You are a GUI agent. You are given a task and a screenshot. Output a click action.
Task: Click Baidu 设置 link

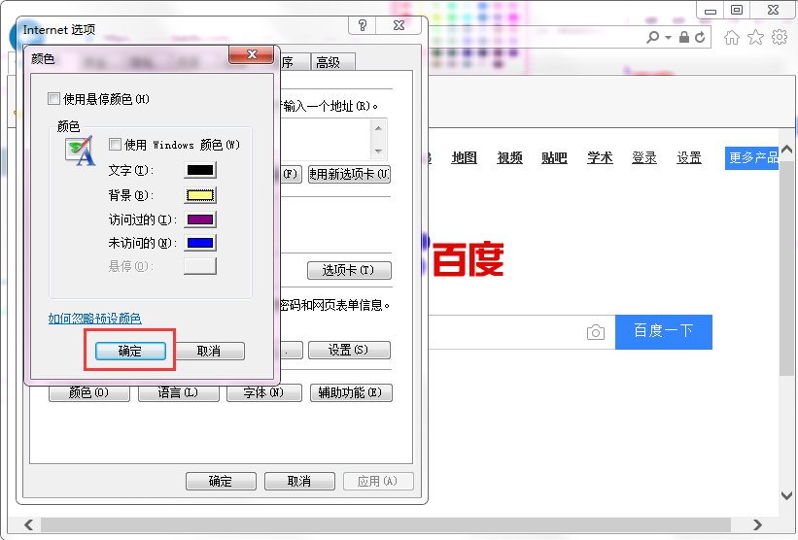(x=689, y=158)
